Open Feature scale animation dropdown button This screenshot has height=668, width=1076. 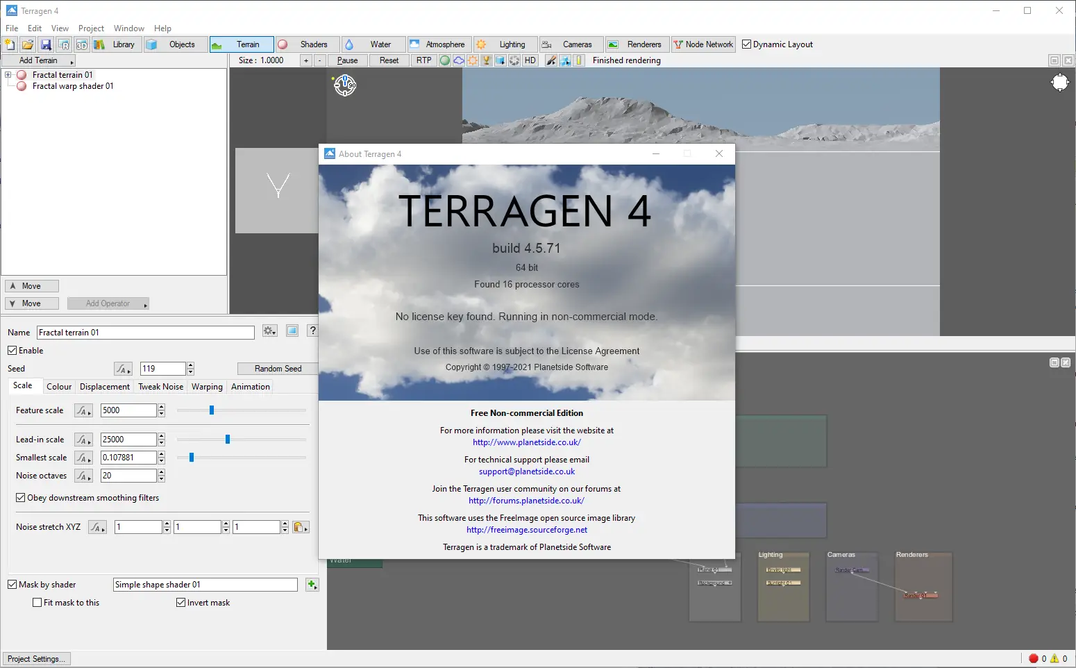(83, 410)
